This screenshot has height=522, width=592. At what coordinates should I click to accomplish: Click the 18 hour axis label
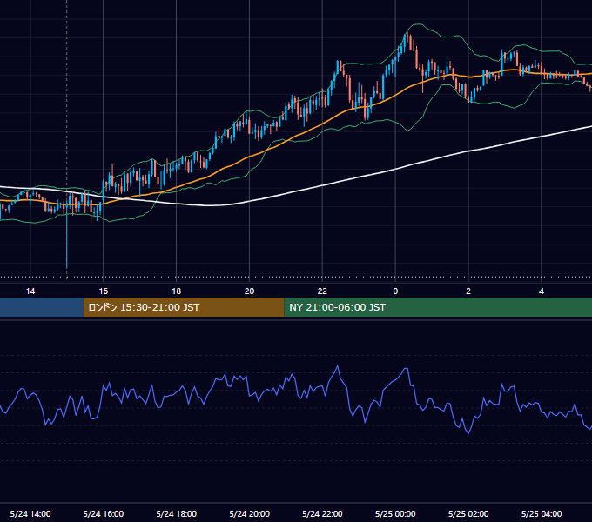point(177,291)
